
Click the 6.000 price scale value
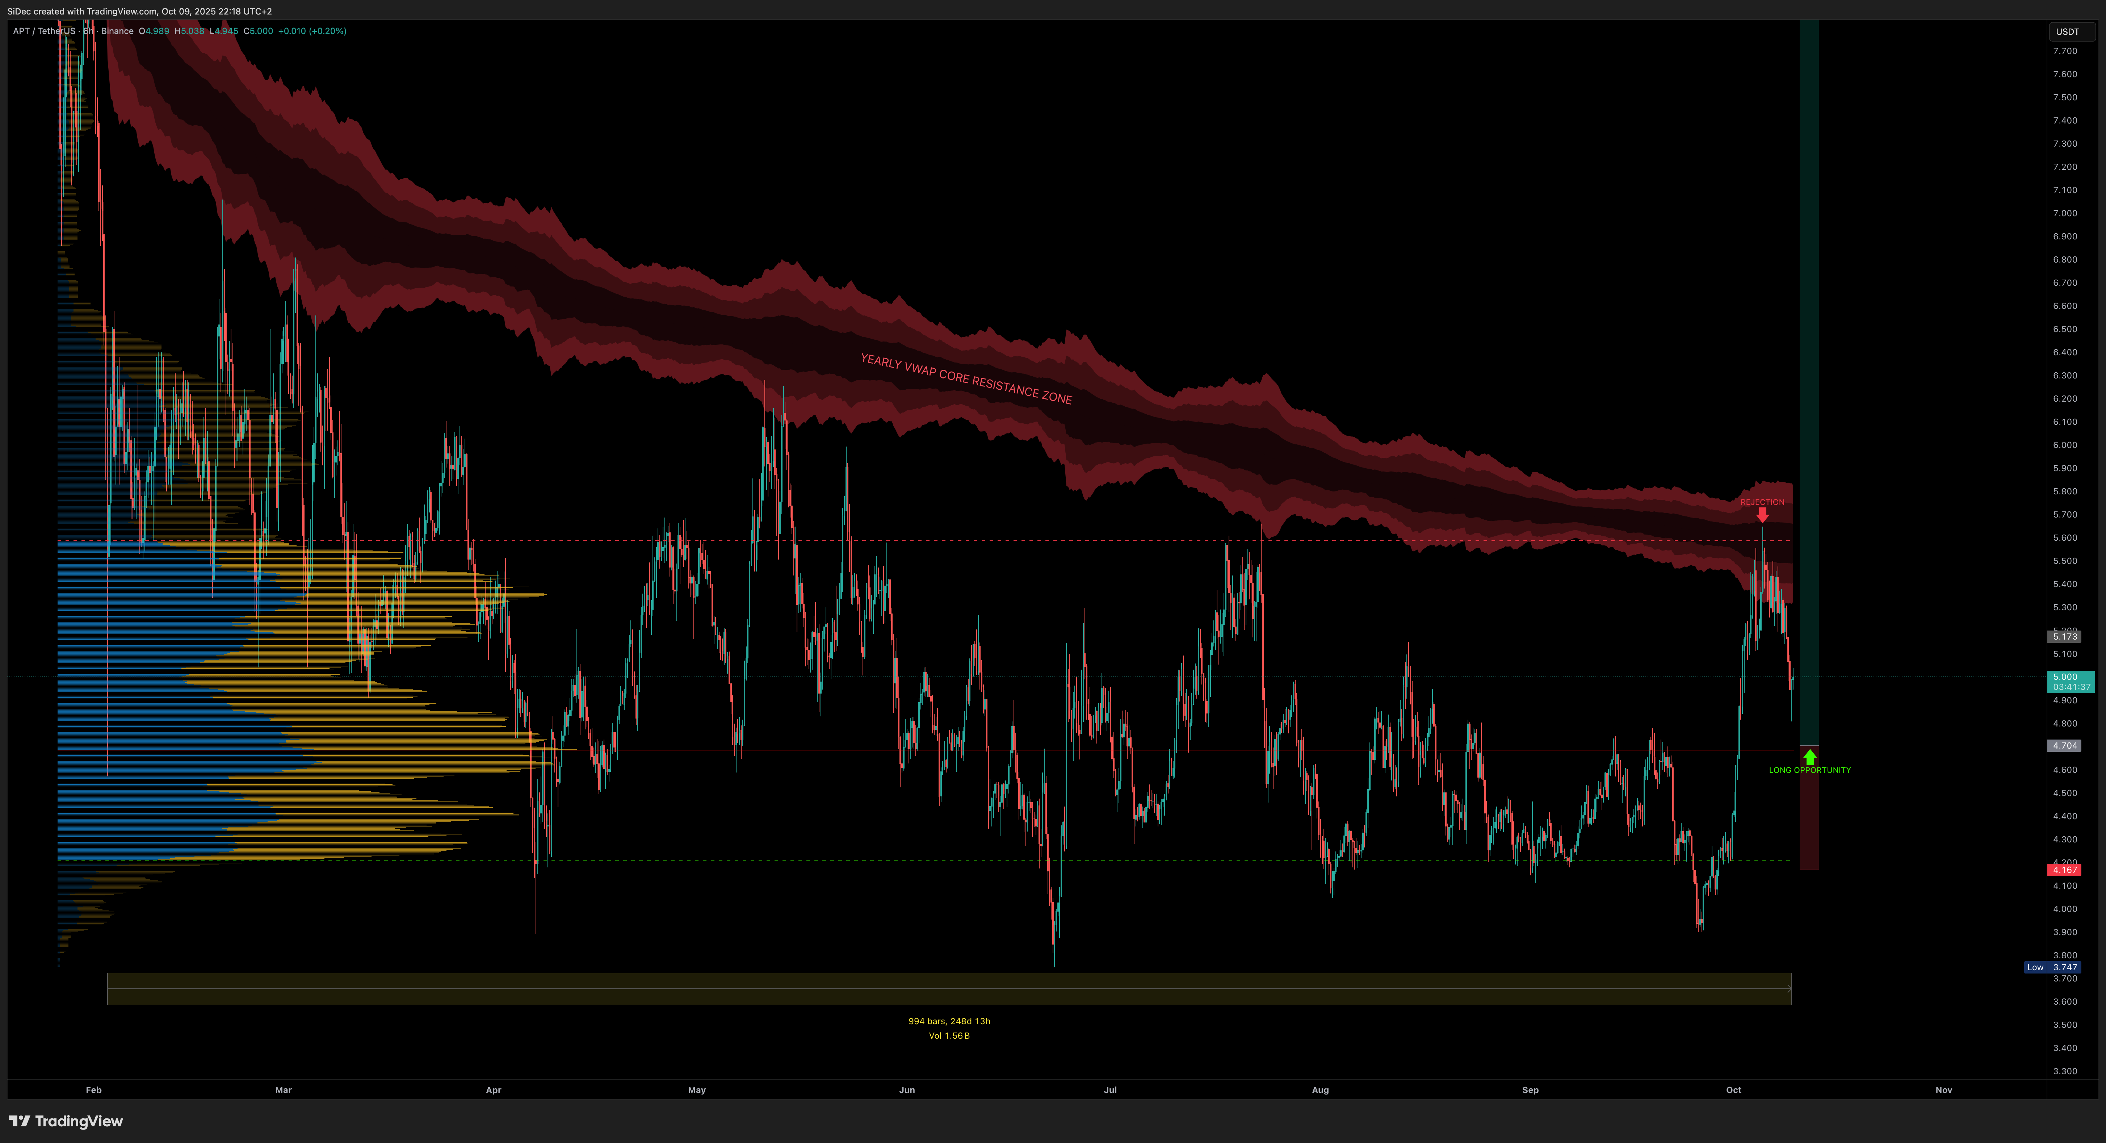pyautogui.click(x=2064, y=445)
